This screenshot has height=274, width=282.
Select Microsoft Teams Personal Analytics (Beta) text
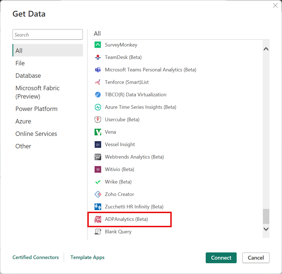tap(150, 70)
